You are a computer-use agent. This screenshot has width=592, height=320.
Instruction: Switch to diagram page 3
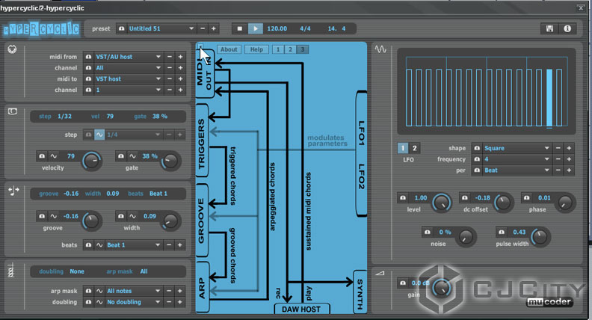click(303, 49)
